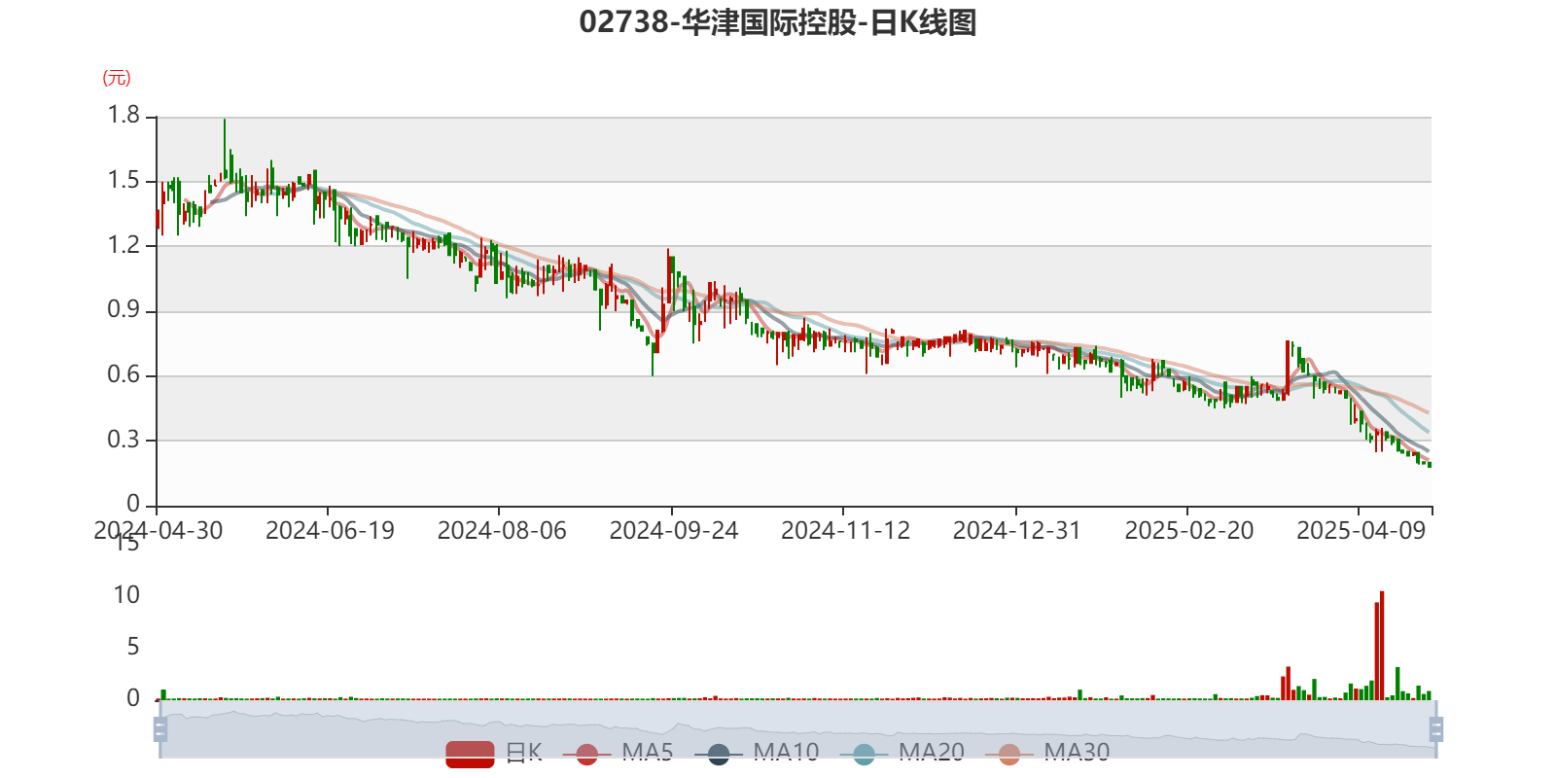
Task: Click the 2025-02-20 date axis label
Action: click(x=1189, y=531)
